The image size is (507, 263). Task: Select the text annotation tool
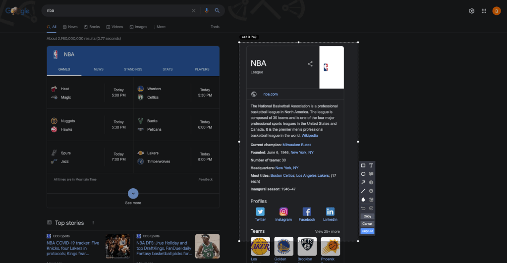click(x=371, y=165)
